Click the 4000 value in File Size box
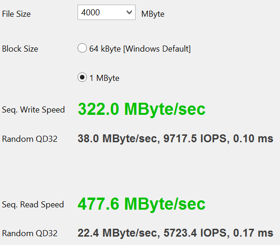 tap(91, 13)
